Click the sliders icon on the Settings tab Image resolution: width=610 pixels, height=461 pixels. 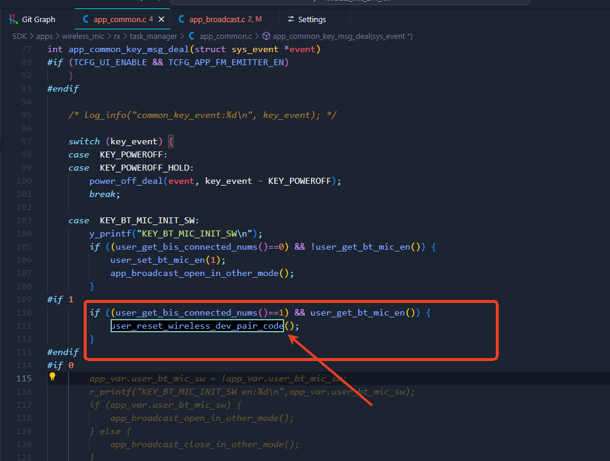tap(291, 19)
